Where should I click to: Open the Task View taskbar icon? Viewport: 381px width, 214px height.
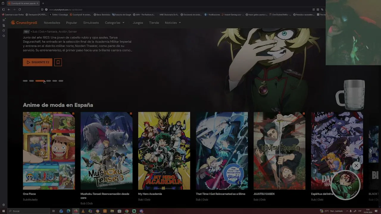54,211
